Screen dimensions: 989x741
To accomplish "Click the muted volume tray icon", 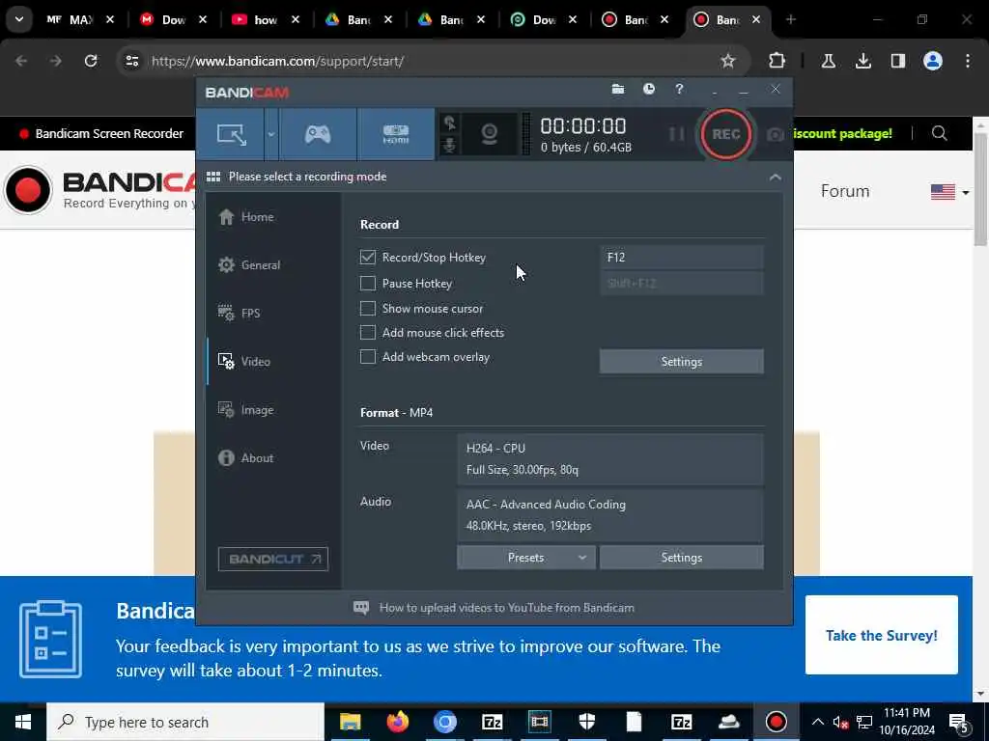I will coord(840,723).
